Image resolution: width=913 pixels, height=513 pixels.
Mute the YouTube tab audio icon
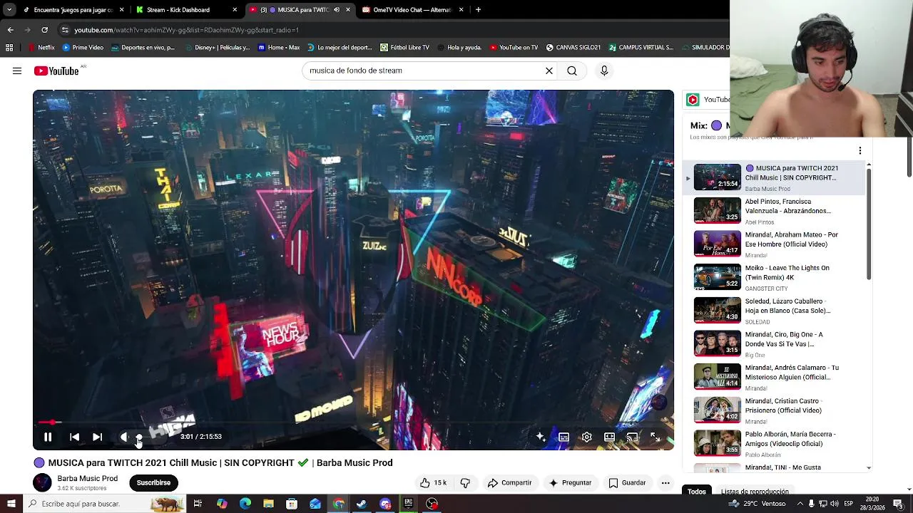[337, 10]
